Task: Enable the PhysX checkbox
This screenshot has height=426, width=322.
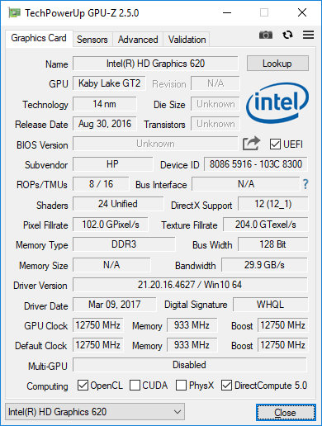Action: pyautogui.click(x=181, y=386)
